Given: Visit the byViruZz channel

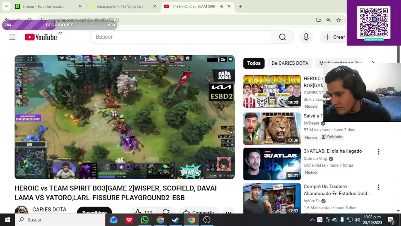Looking at the screenshot, I should pos(312,201).
